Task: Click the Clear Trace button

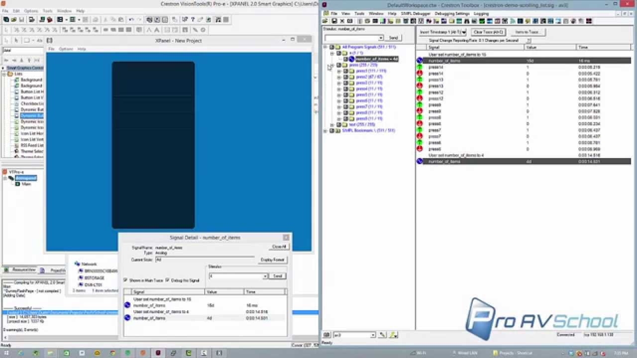Action: [x=489, y=32]
